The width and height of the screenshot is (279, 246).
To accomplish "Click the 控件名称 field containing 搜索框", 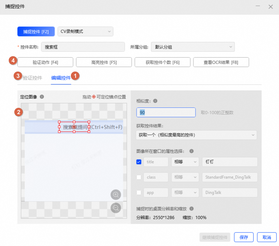I will pos(83,47).
